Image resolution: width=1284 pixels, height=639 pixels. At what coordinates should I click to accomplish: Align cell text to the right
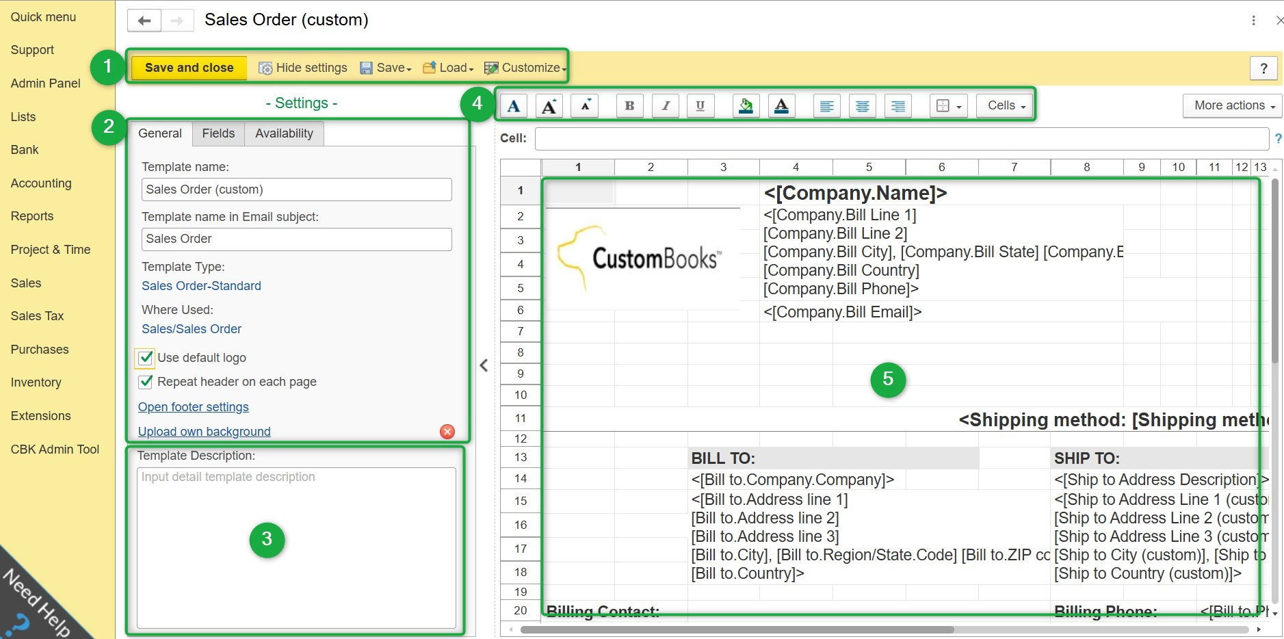click(x=898, y=106)
